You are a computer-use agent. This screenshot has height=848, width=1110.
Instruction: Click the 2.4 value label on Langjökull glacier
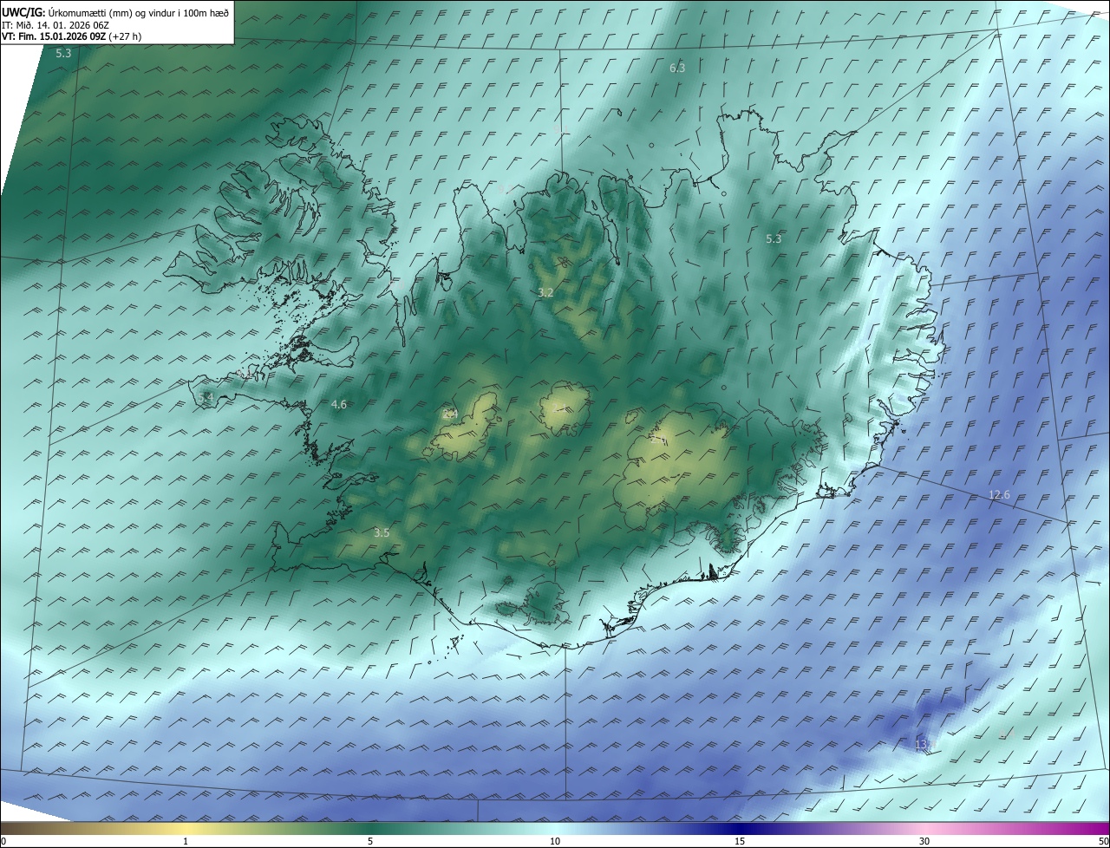coord(450,414)
